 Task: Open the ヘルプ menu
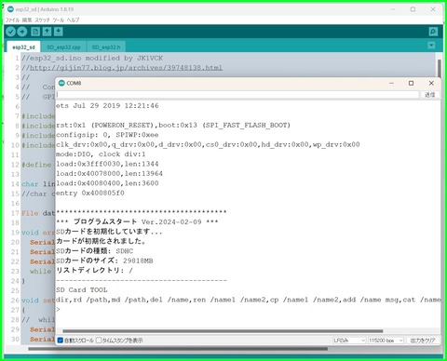[74, 20]
